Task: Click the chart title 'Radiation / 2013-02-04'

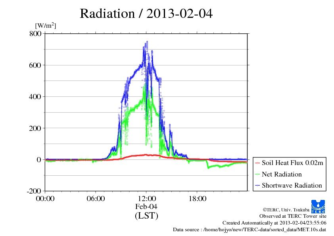Action: click(146, 13)
